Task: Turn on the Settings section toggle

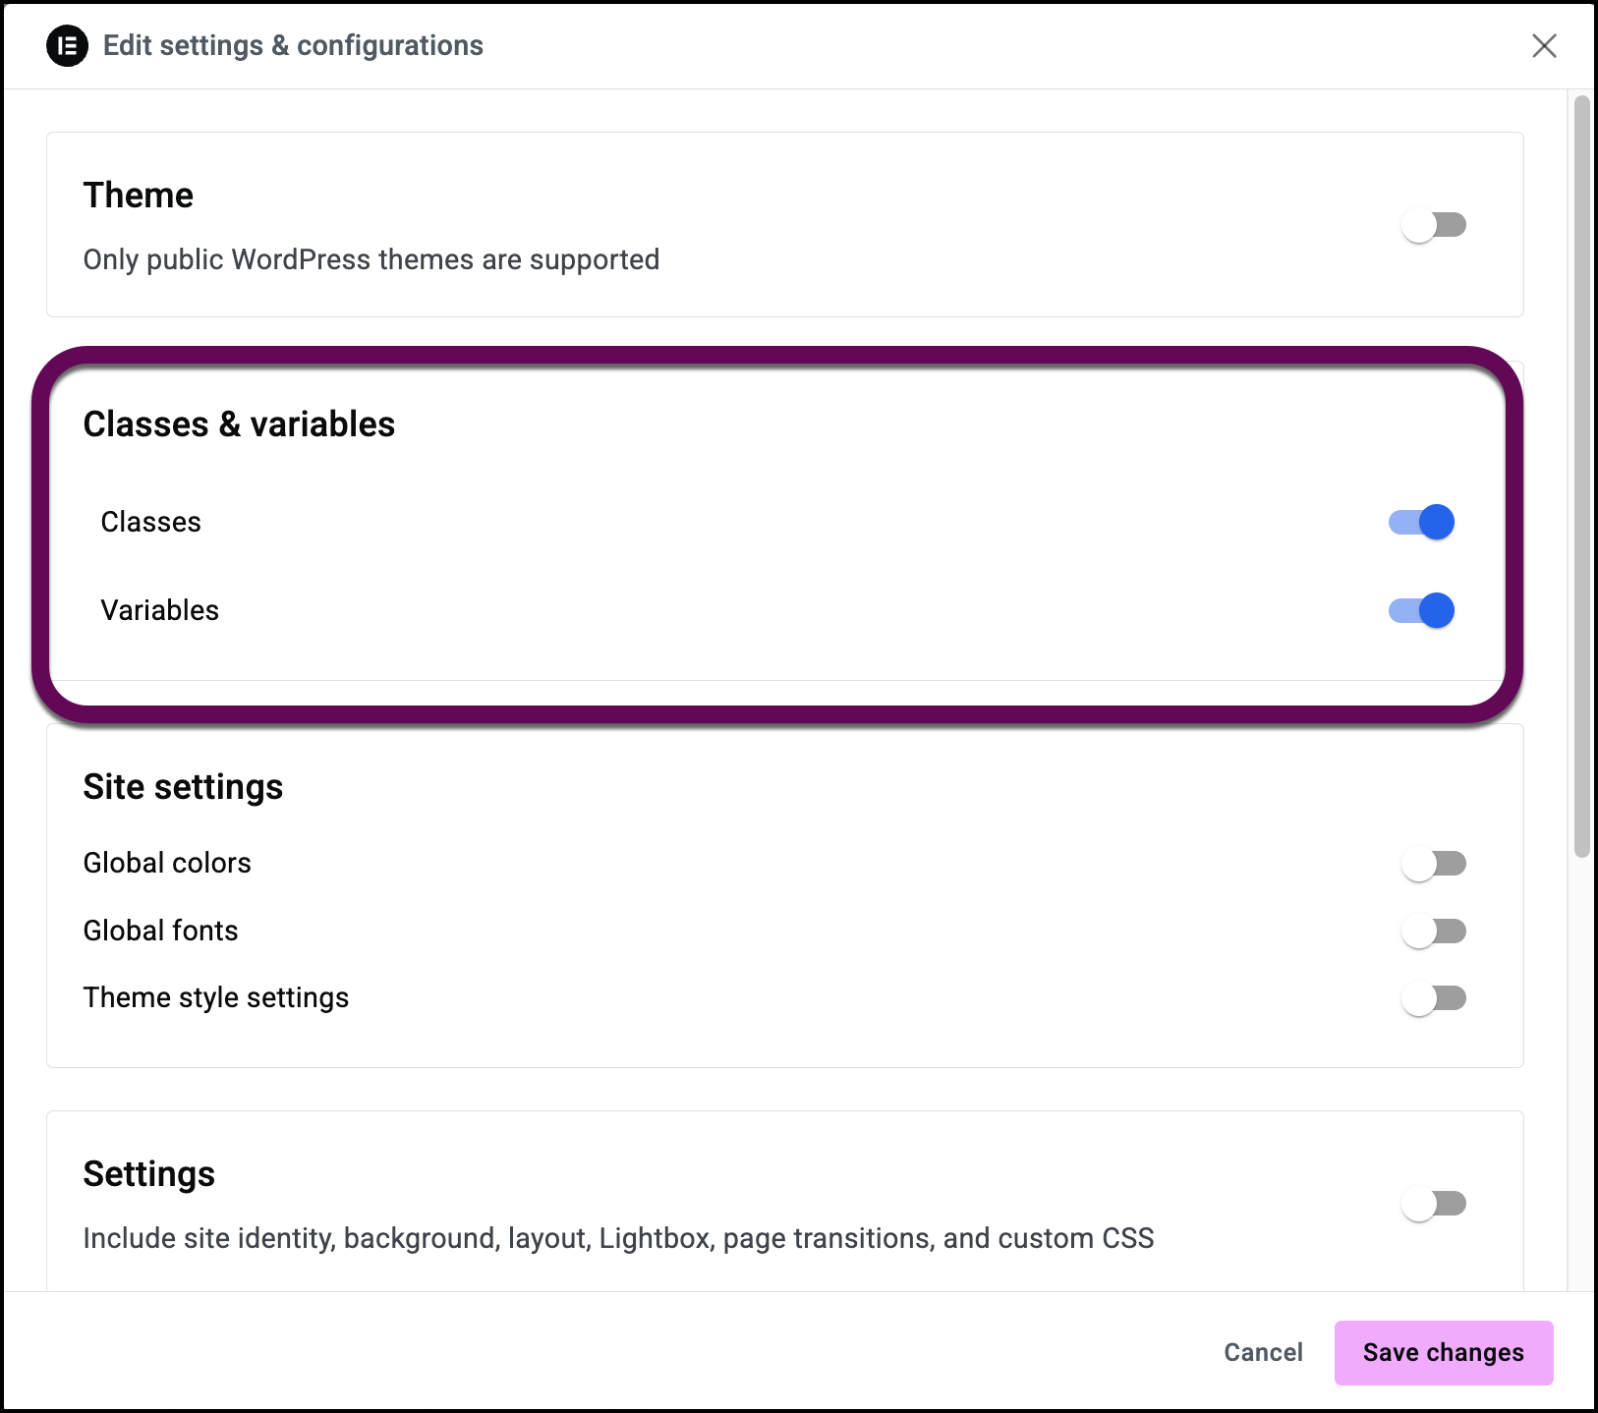Action: (1435, 1203)
